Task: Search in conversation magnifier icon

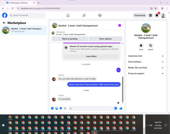Action: click(x=151, y=46)
